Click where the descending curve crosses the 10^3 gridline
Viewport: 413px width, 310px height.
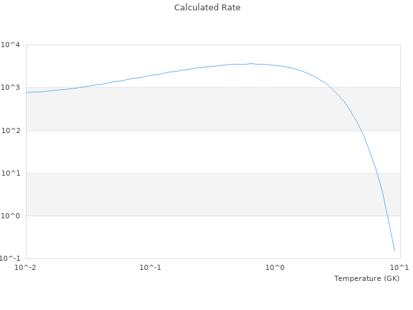(x=331, y=87)
